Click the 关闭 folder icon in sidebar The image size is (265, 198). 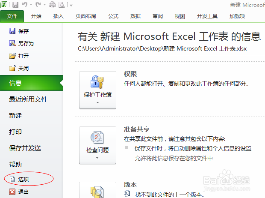pyautogui.click(x=12, y=68)
